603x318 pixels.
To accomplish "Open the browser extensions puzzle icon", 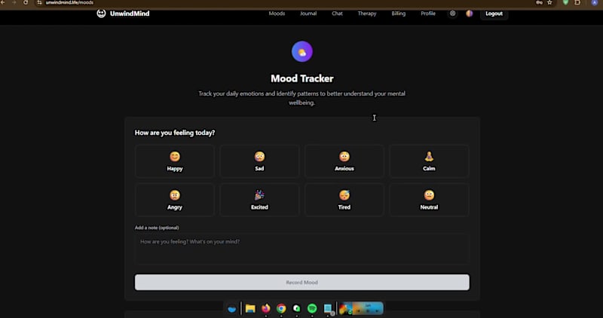I will click(577, 2).
